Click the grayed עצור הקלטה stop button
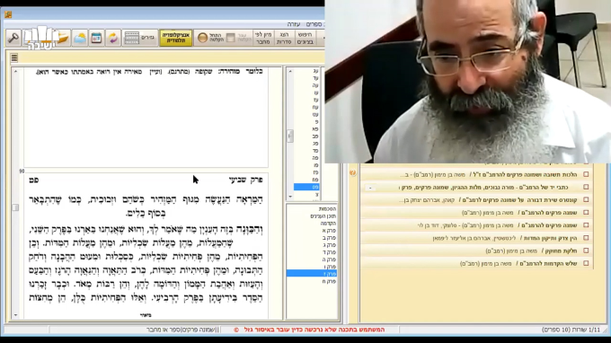 pyautogui.click(x=239, y=38)
